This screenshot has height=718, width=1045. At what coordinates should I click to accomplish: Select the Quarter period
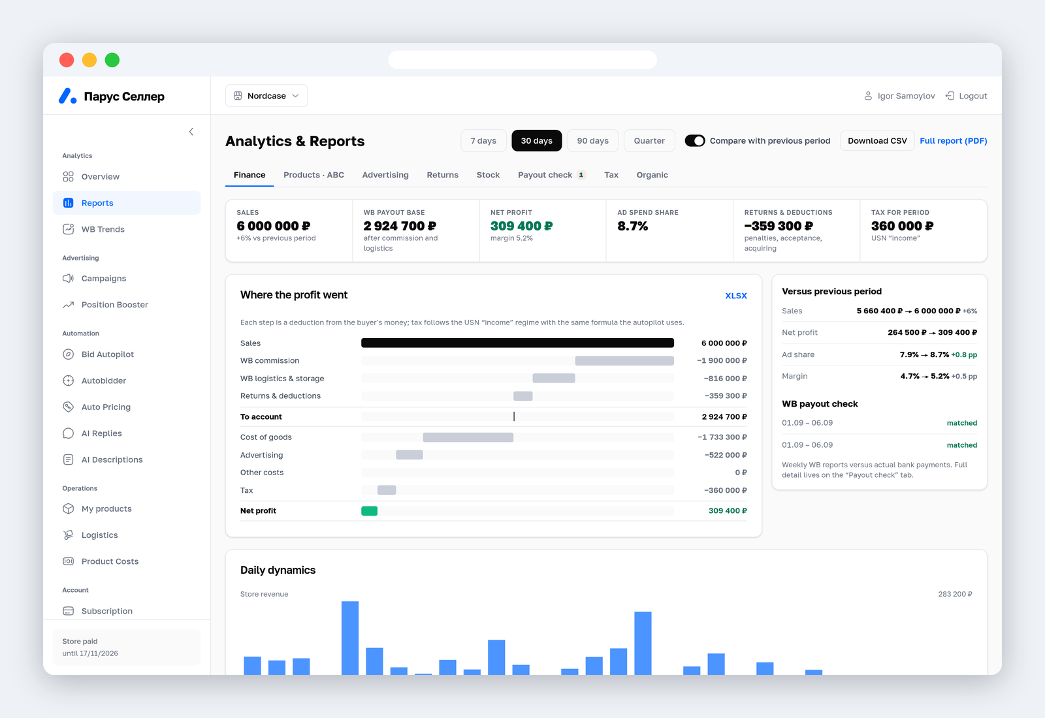[x=649, y=141]
